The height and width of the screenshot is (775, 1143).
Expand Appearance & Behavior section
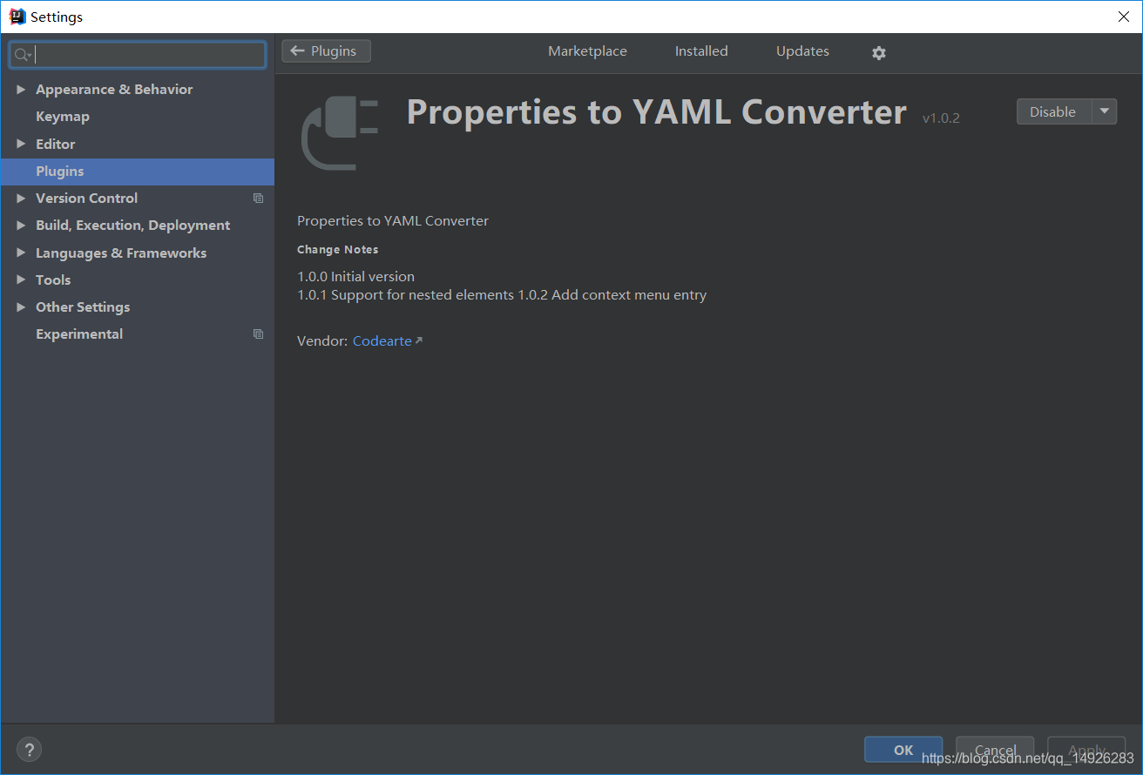pos(21,90)
